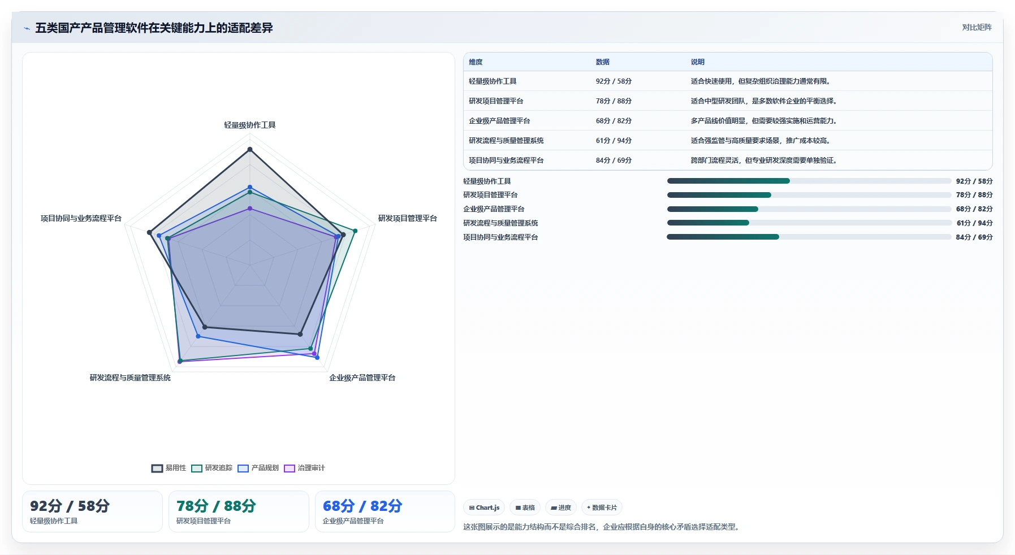
Task: Click the 易用性 legend color box
Action: (x=157, y=468)
